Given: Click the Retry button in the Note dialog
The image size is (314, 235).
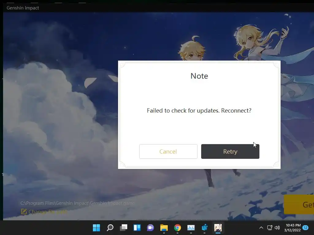Looking at the screenshot, I should tap(230, 151).
